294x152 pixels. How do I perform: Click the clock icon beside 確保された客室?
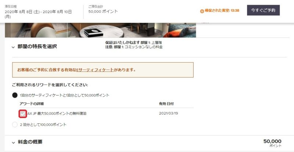pos(202,11)
